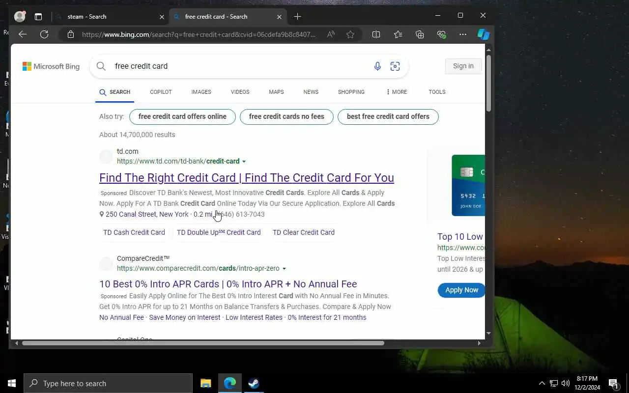Image resolution: width=629 pixels, height=393 pixels.
Task: Click the taskbar 'Type here to search' box
Action: pyautogui.click(x=108, y=383)
